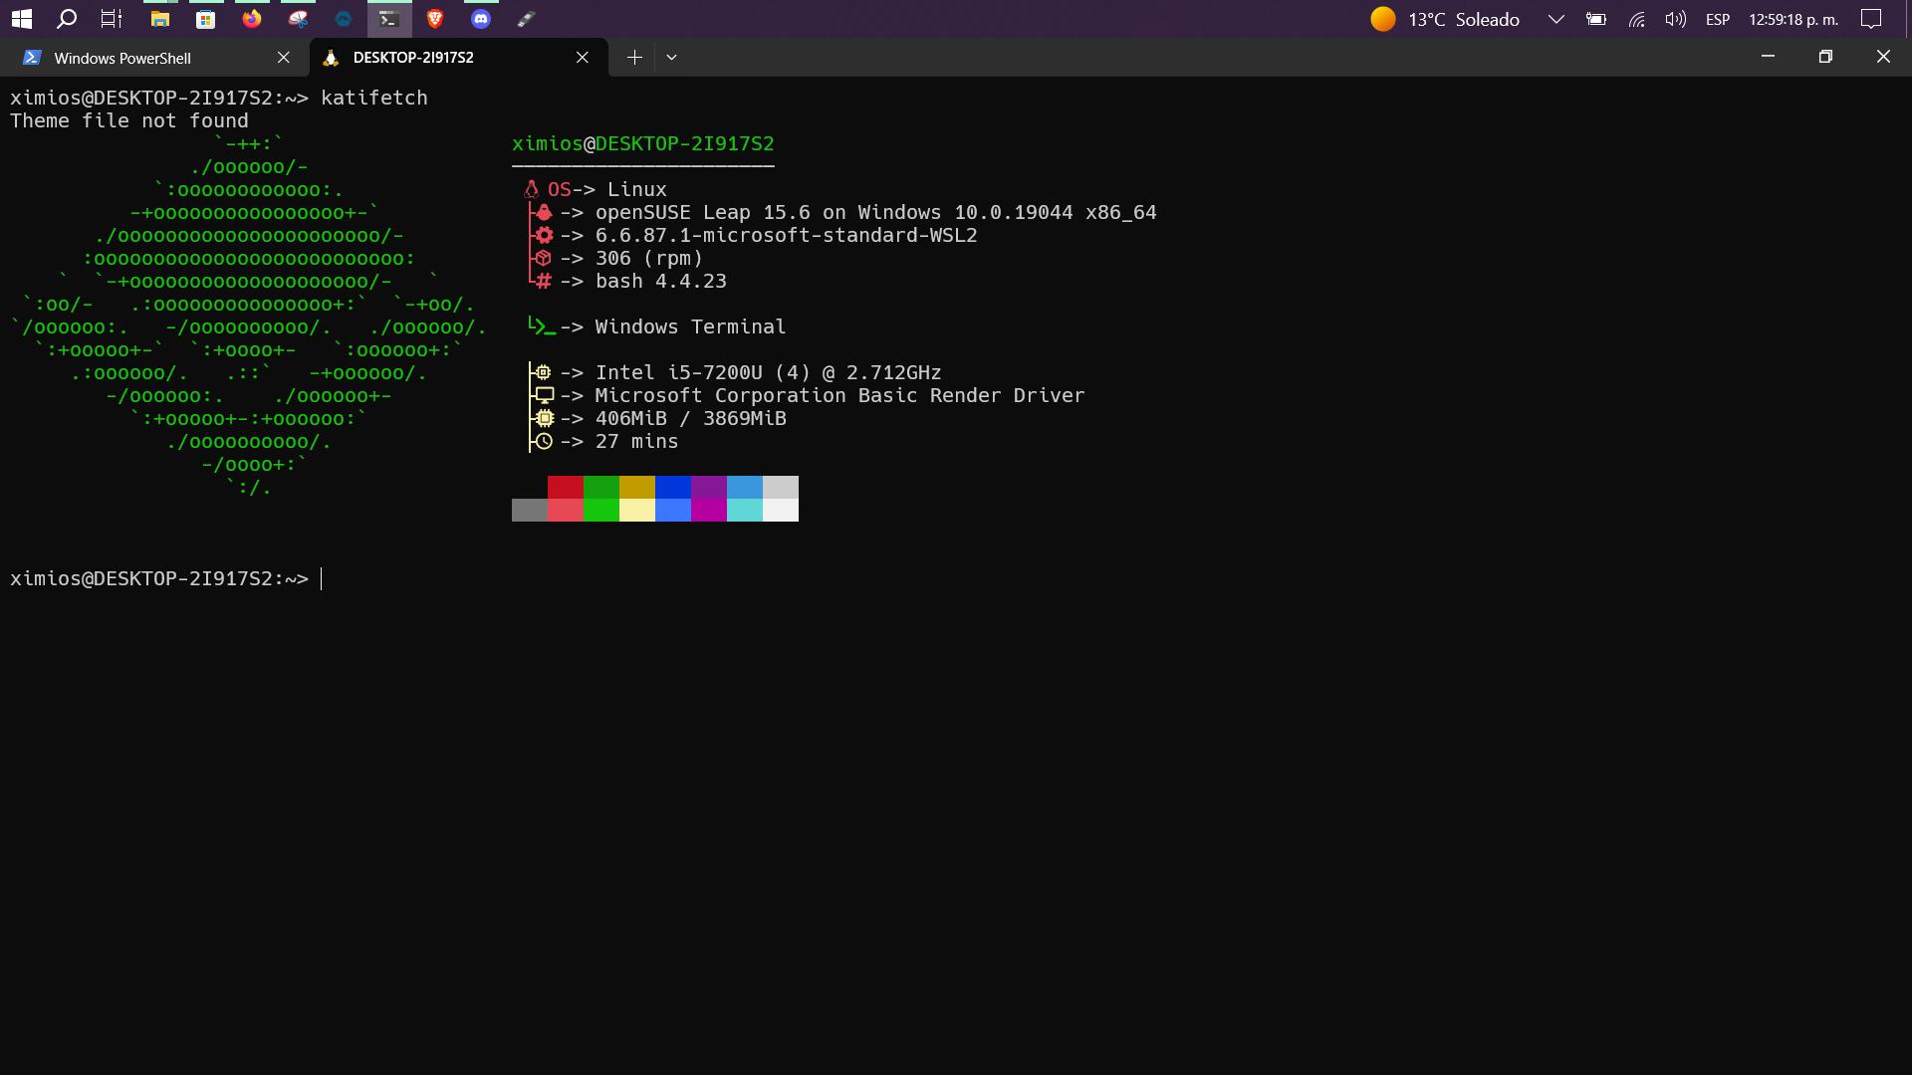Open the volume control in tray
This screenshot has height=1075, width=1912.
(1675, 19)
